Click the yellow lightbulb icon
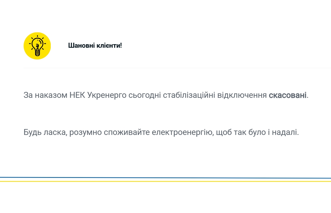331x213 pixels. tap(37, 46)
